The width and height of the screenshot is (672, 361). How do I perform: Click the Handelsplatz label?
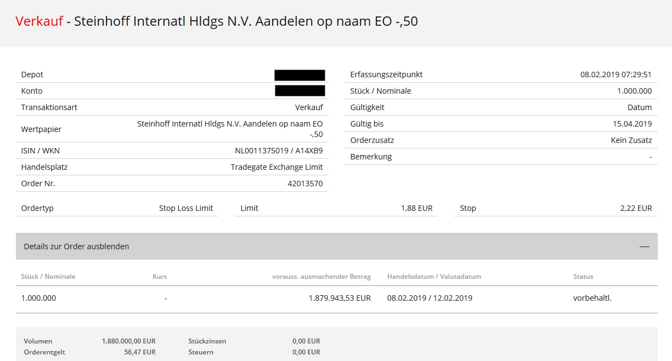[x=44, y=167]
